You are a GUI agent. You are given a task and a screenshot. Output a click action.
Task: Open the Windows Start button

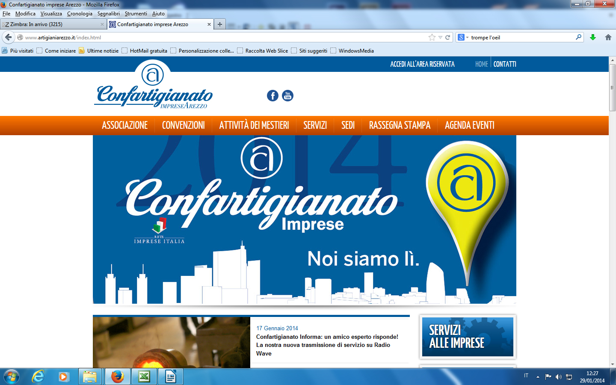[x=11, y=377]
